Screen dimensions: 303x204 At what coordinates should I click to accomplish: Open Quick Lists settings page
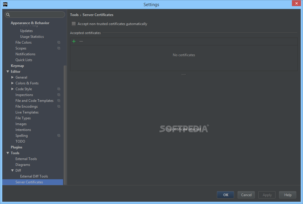24,60
